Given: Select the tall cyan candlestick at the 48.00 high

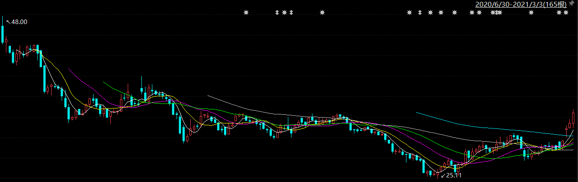Looking at the screenshot, I should point(3,30).
